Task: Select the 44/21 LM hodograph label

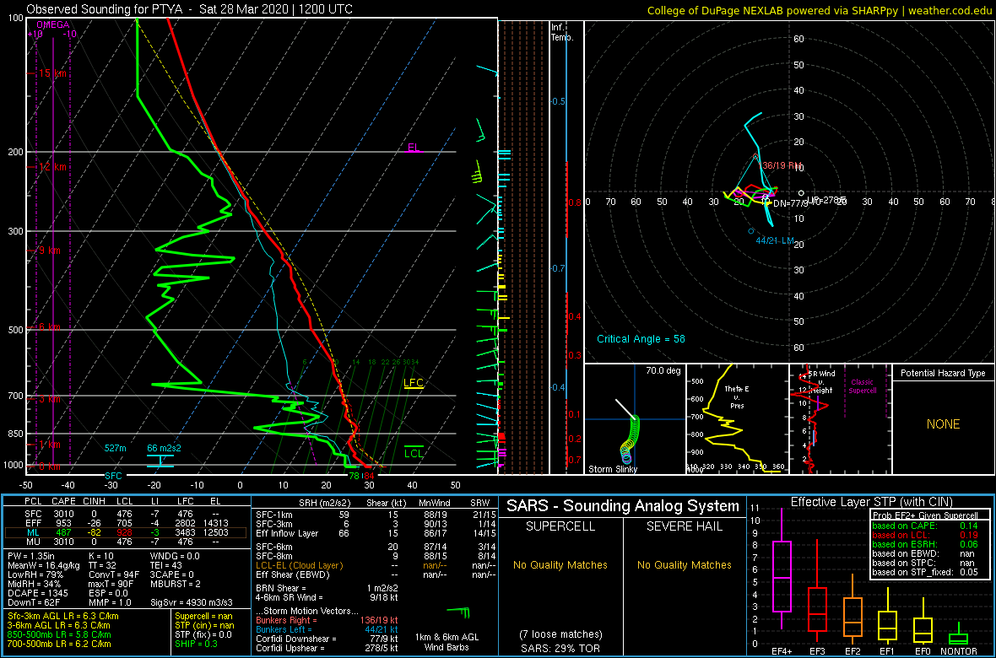Action: click(775, 240)
